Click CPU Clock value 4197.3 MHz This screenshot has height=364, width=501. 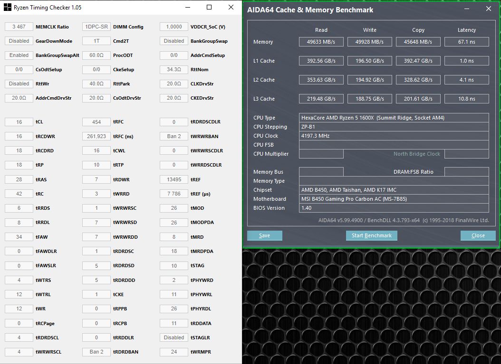tap(394, 136)
